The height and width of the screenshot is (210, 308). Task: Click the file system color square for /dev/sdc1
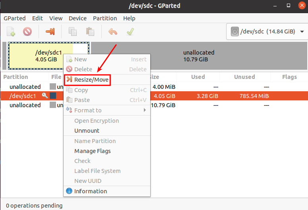tap(53, 96)
